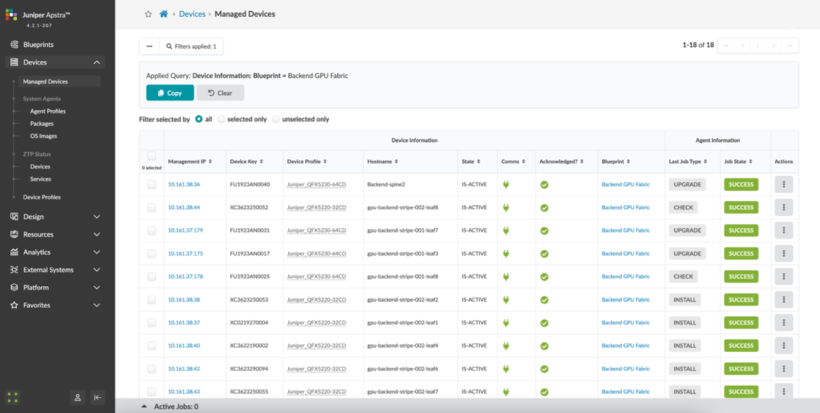Image resolution: width=820 pixels, height=413 pixels.
Task: Star this page as a favorite
Action: pos(148,14)
